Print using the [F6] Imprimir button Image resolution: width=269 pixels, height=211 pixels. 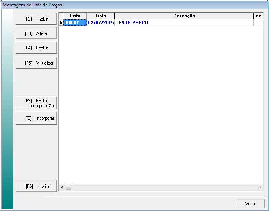click(x=36, y=186)
